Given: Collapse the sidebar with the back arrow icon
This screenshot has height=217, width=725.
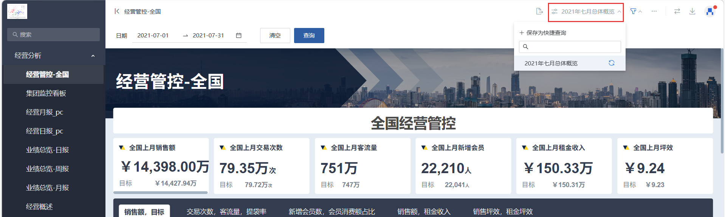Looking at the screenshot, I should (117, 11).
